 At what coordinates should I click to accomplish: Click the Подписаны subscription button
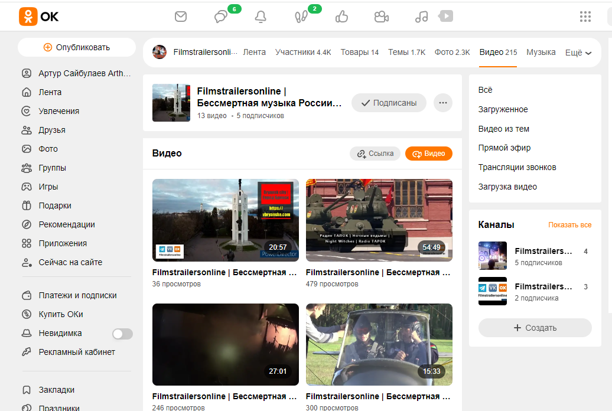[389, 103]
